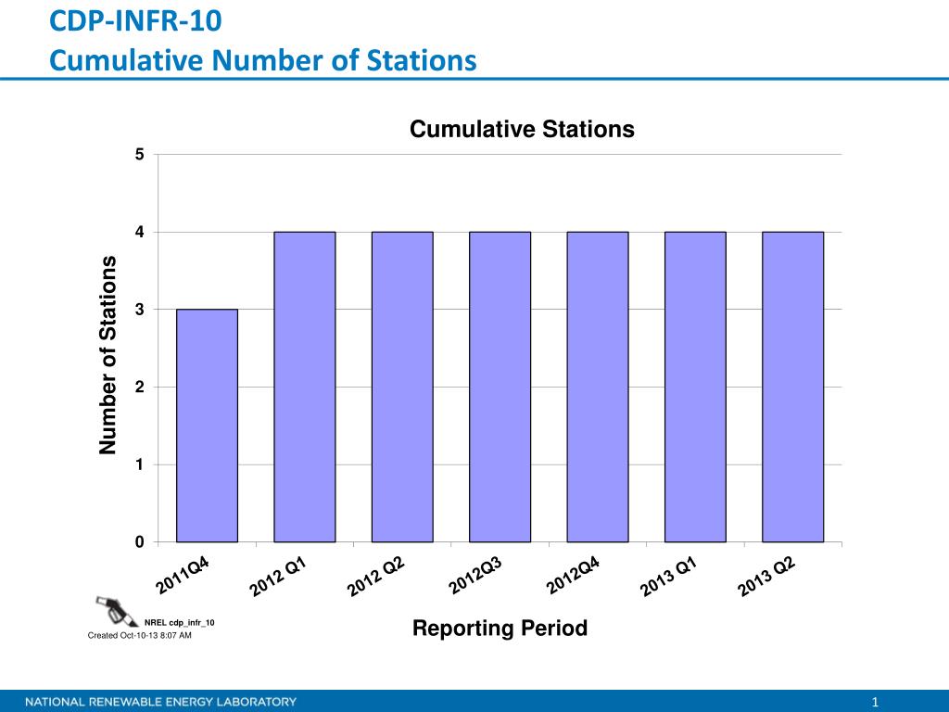
Task: Click the 2012Q3 bar
Action: (500, 387)
